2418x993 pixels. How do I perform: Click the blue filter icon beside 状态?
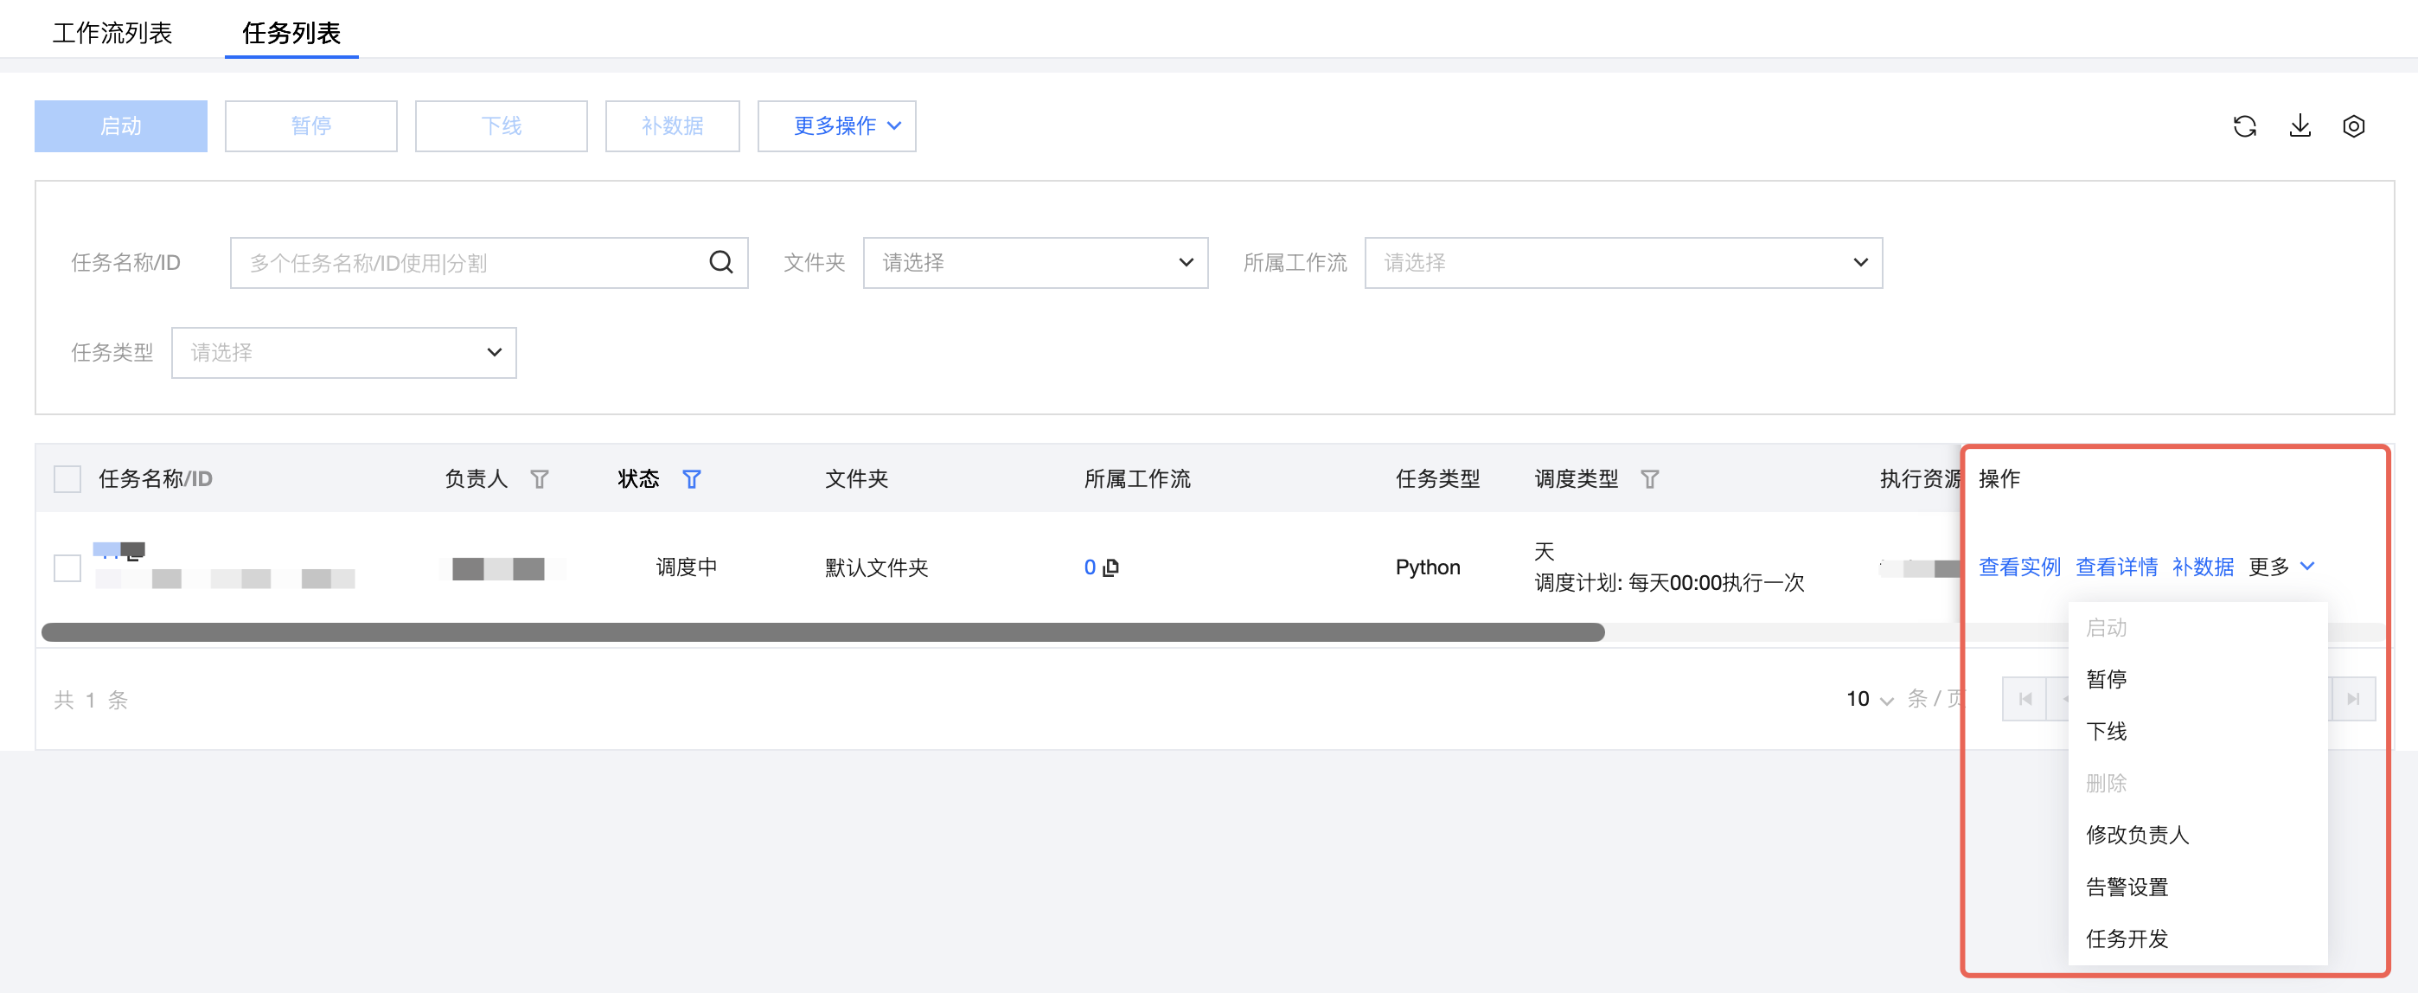691,479
